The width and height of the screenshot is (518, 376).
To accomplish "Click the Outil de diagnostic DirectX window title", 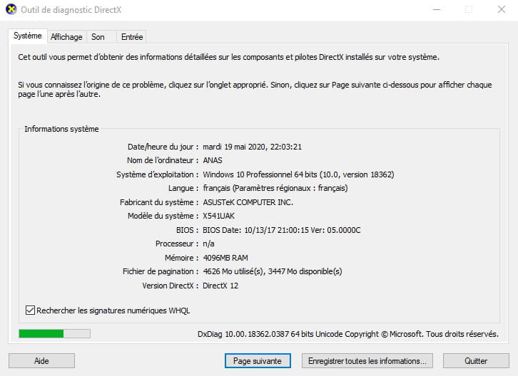I will [71, 9].
